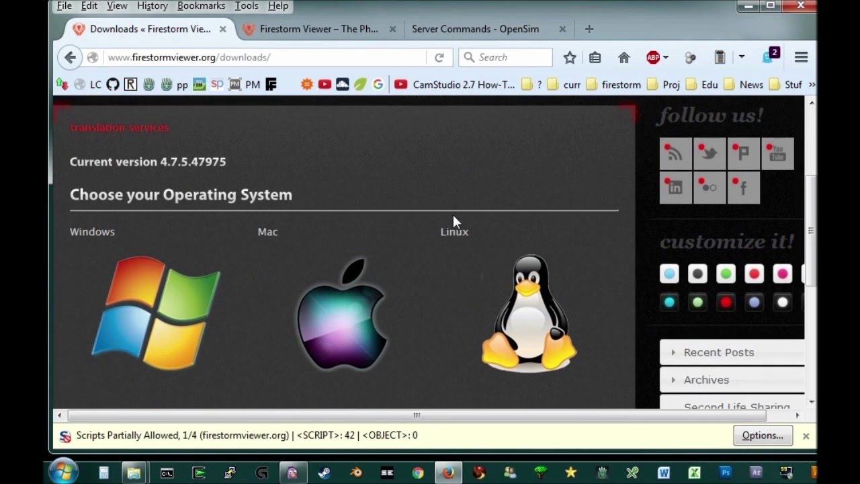This screenshot has width=860, height=484.
Task: Open the View menu
Action: [117, 6]
